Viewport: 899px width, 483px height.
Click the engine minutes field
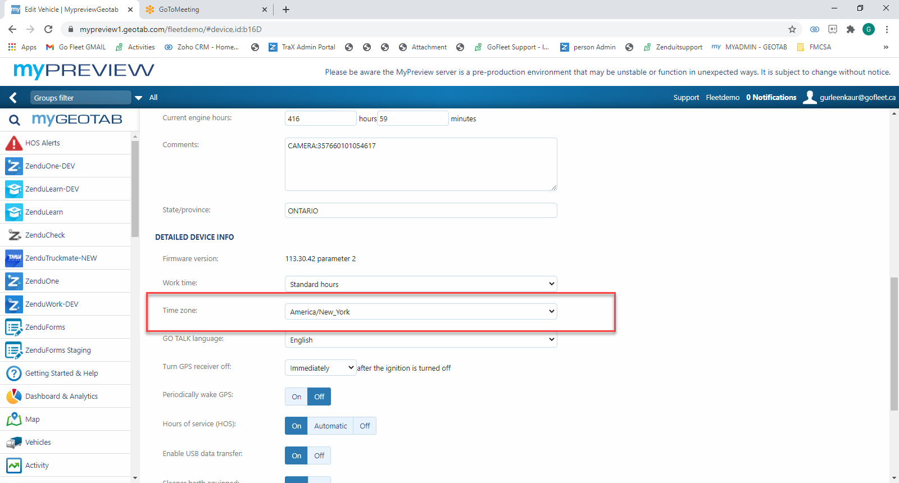pos(413,119)
